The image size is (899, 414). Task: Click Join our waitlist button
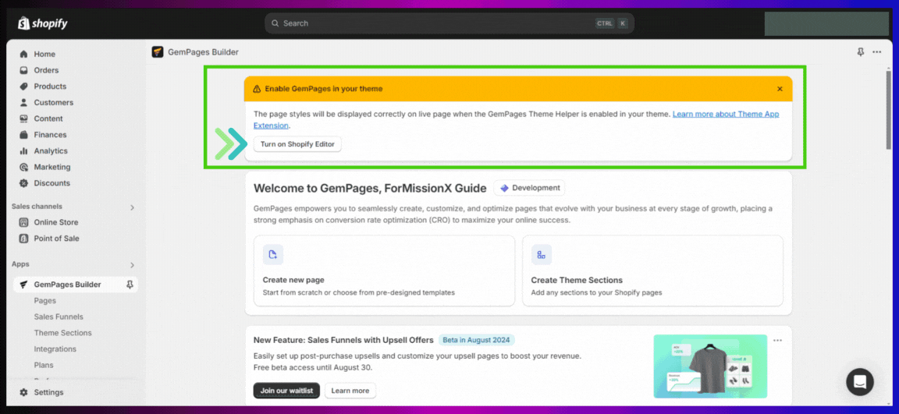286,391
